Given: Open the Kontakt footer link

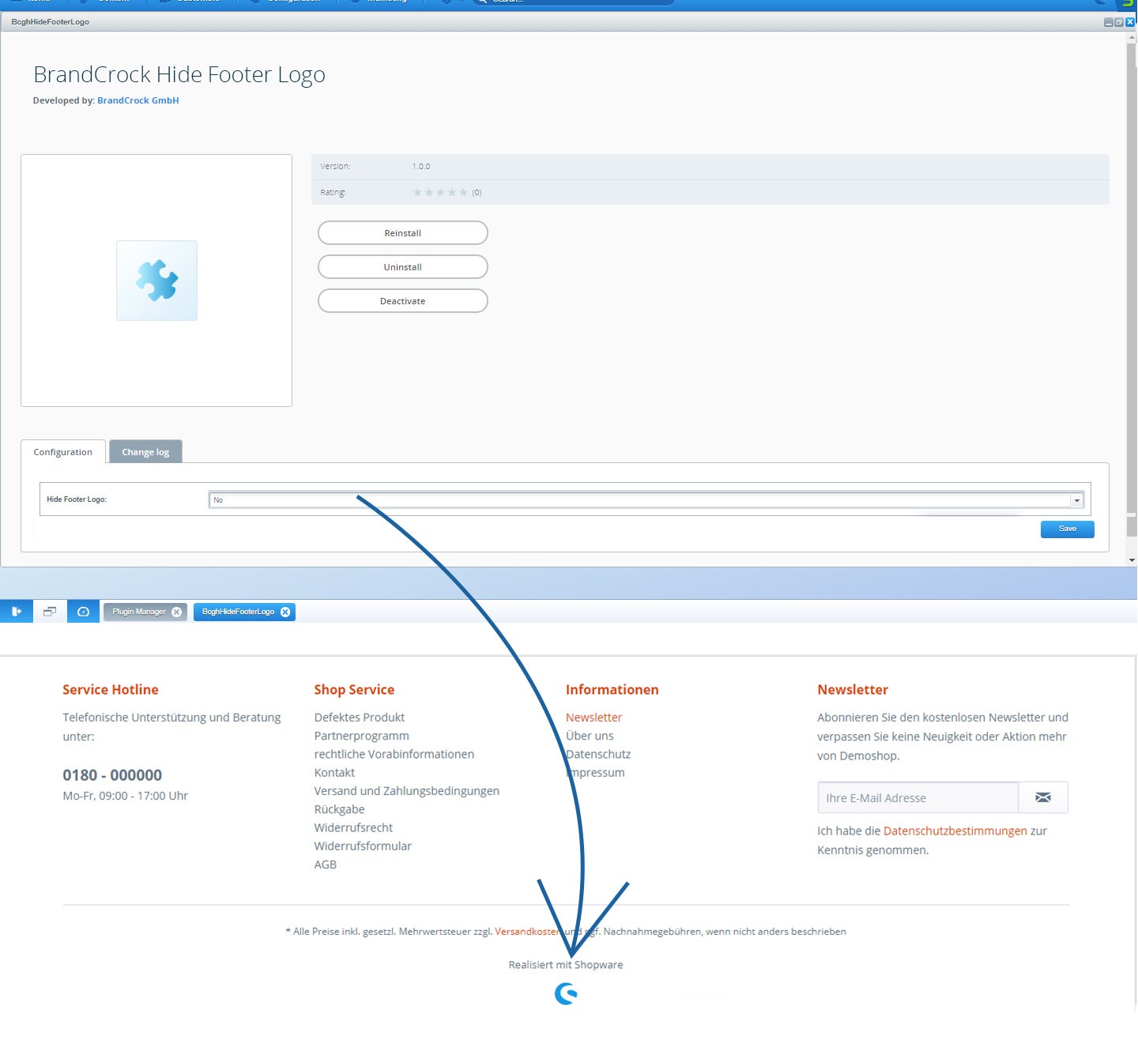Looking at the screenshot, I should coord(335,772).
